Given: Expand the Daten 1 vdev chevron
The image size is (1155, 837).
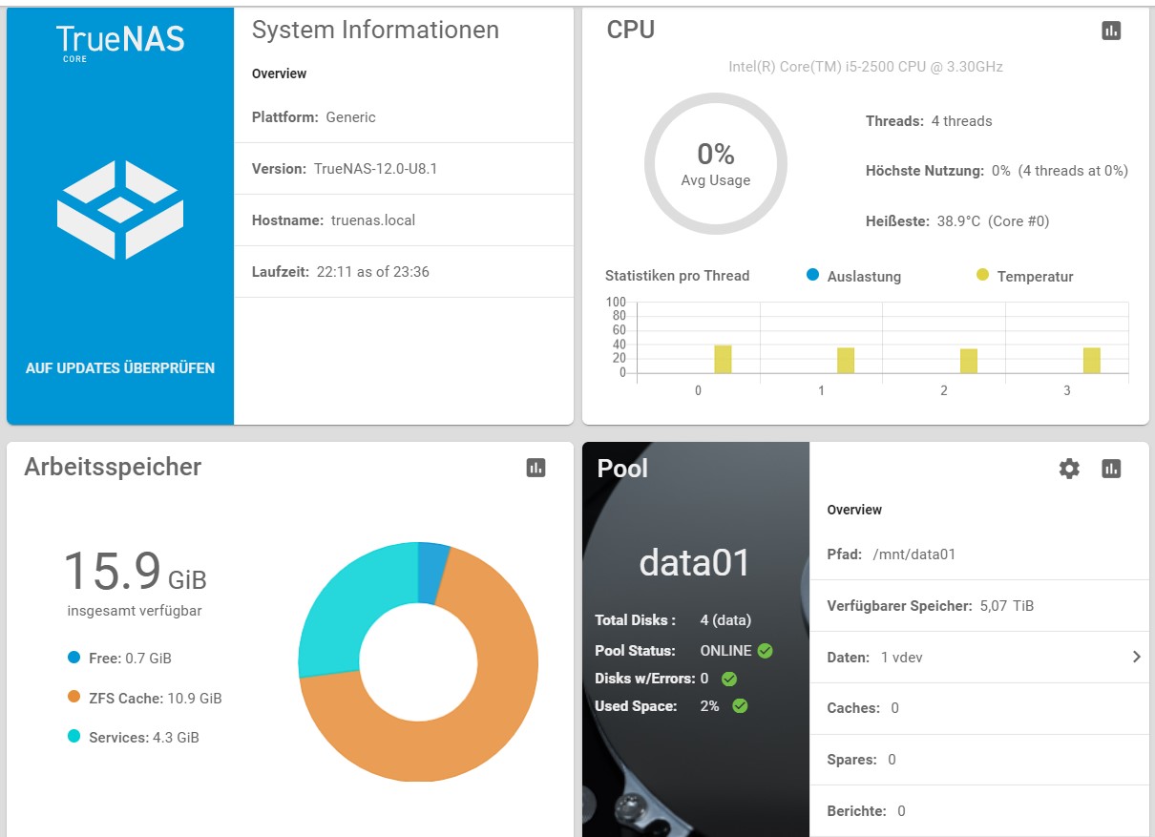Looking at the screenshot, I should (x=1136, y=657).
